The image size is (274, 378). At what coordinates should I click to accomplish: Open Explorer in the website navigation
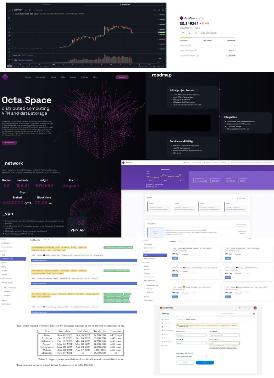coord(54,77)
